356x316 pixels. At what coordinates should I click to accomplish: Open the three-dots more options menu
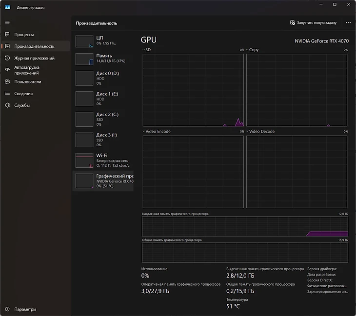348,23
